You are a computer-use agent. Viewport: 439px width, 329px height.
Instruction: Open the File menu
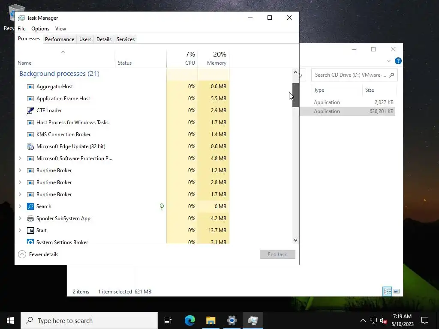click(21, 29)
